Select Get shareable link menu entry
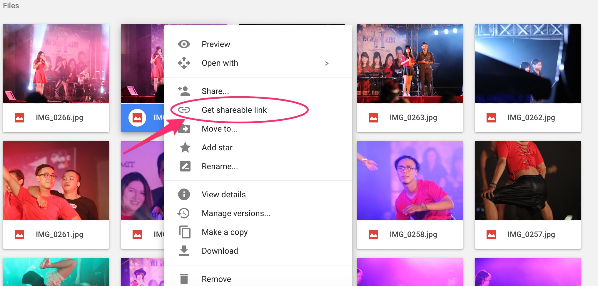 (x=234, y=110)
